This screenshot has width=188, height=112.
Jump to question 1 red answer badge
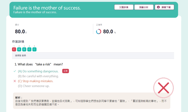(14, 49)
